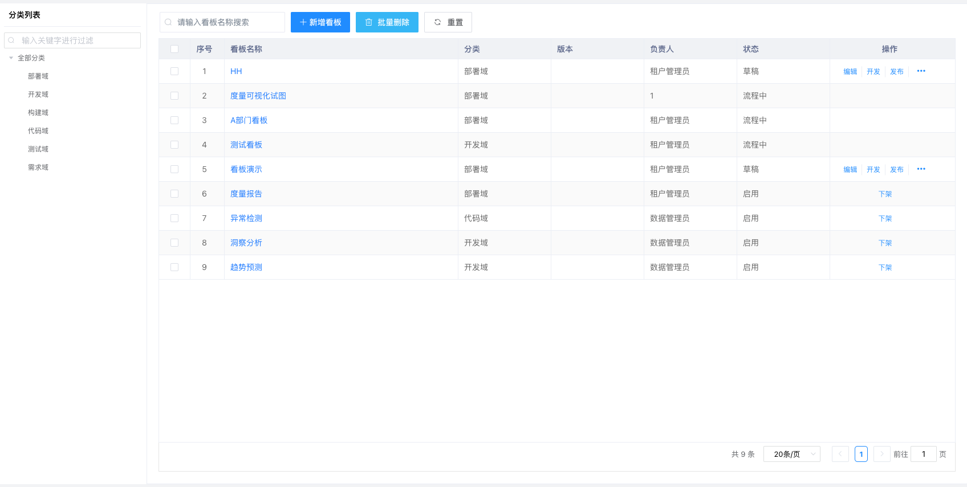Open the 20条/页 page size dropdown
The width and height of the screenshot is (967, 487).
pyautogui.click(x=791, y=454)
